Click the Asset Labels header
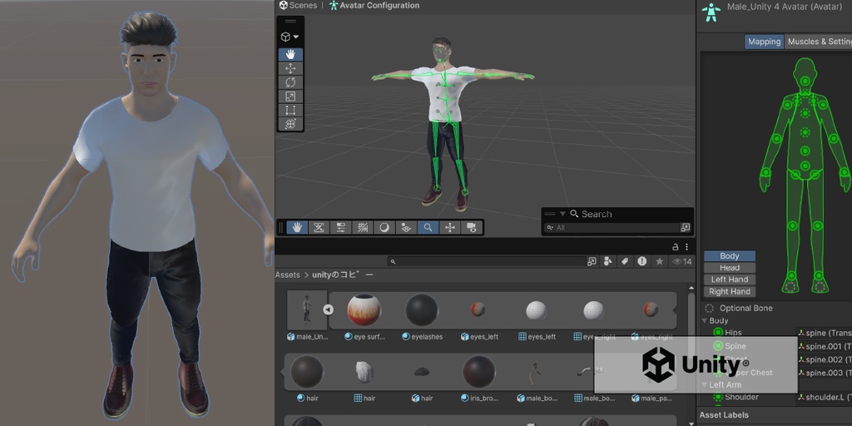This screenshot has width=852, height=426. pyautogui.click(x=724, y=415)
